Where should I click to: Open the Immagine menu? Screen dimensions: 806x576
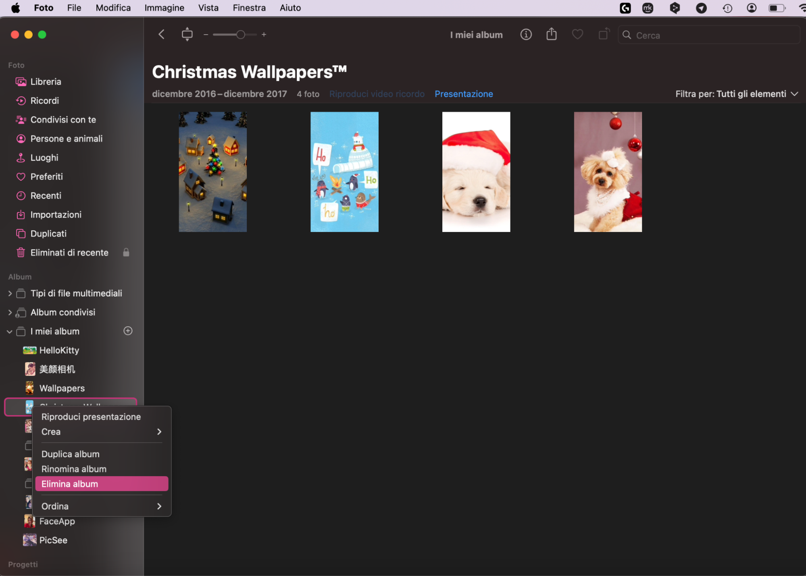164,8
